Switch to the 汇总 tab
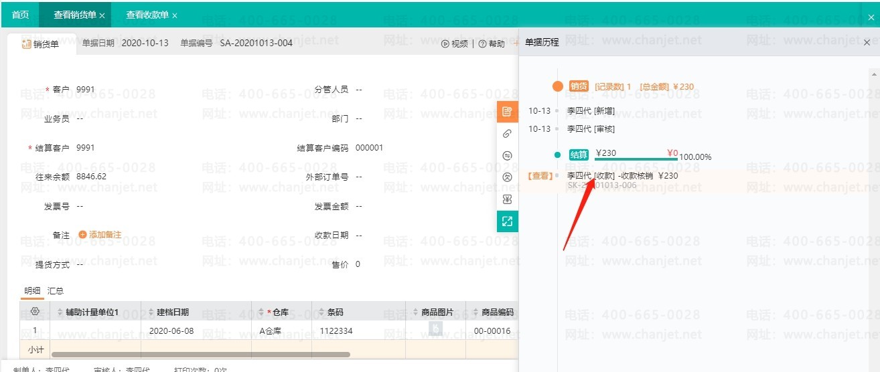The image size is (880, 372). tap(56, 291)
